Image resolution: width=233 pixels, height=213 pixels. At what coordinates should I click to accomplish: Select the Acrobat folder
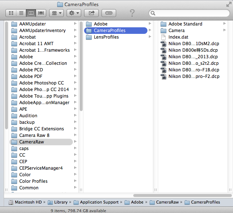(41, 37)
